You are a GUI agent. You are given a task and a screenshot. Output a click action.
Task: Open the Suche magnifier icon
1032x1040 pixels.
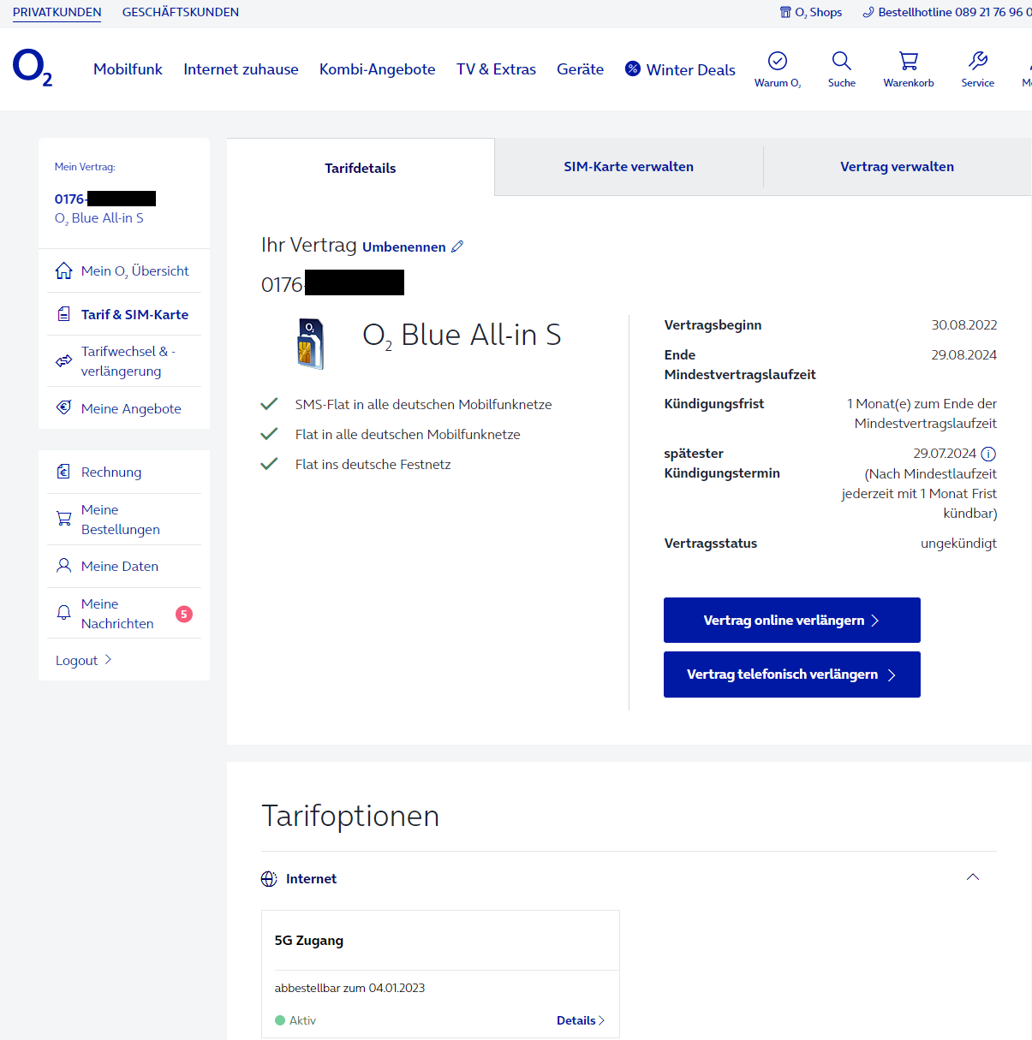pos(842,60)
